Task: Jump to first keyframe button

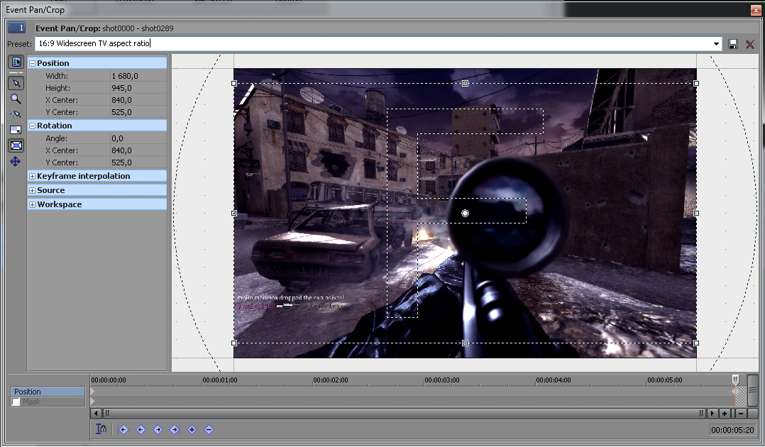Action: point(123,429)
